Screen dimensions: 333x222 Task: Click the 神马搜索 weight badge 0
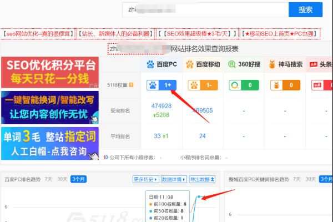tap(285, 85)
